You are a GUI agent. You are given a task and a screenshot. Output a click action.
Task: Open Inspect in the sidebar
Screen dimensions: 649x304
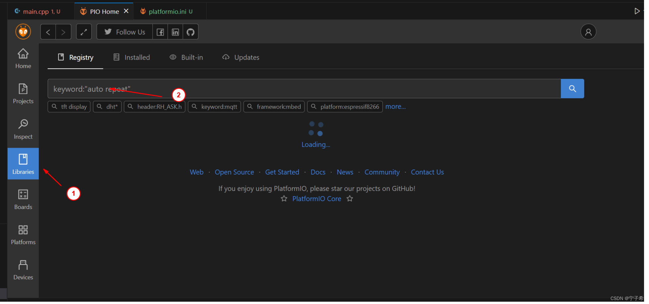23,130
